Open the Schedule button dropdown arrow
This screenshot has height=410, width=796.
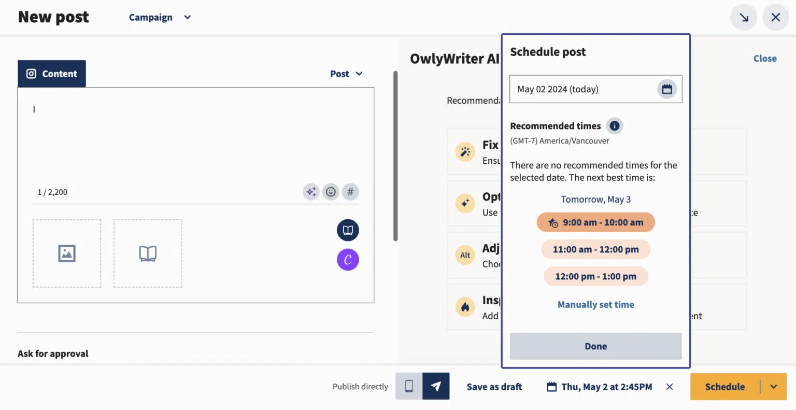click(773, 386)
